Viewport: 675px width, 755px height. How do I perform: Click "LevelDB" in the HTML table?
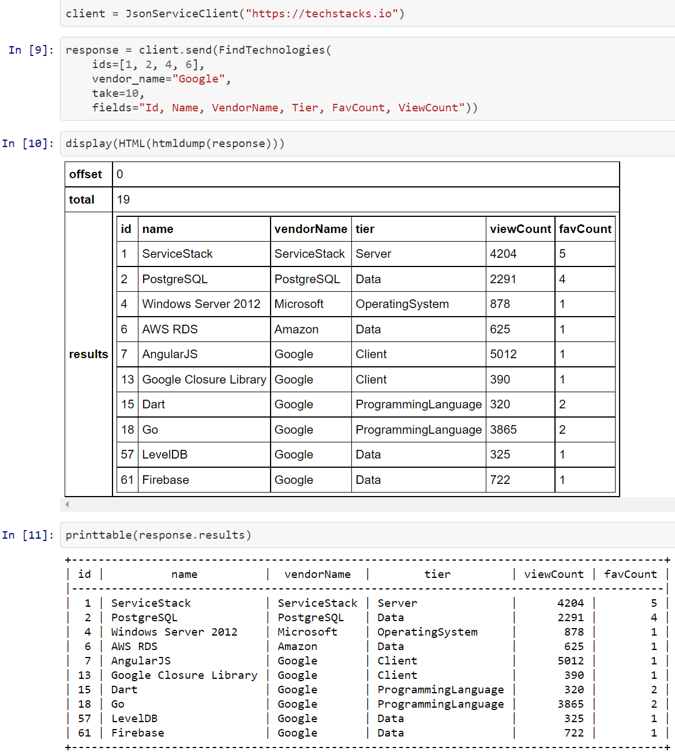pos(165,454)
